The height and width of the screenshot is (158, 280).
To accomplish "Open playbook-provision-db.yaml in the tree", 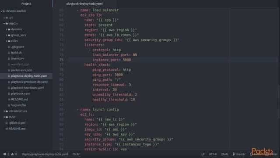I will point(29,82).
